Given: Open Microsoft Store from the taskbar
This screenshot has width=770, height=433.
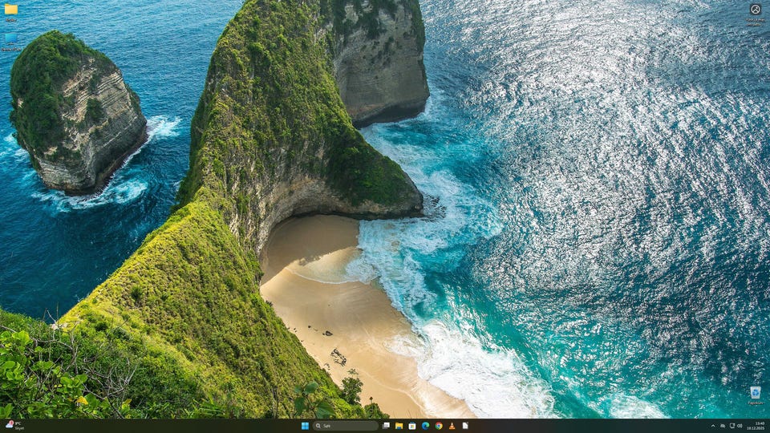Looking at the screenshot, I should pos(412,426).
